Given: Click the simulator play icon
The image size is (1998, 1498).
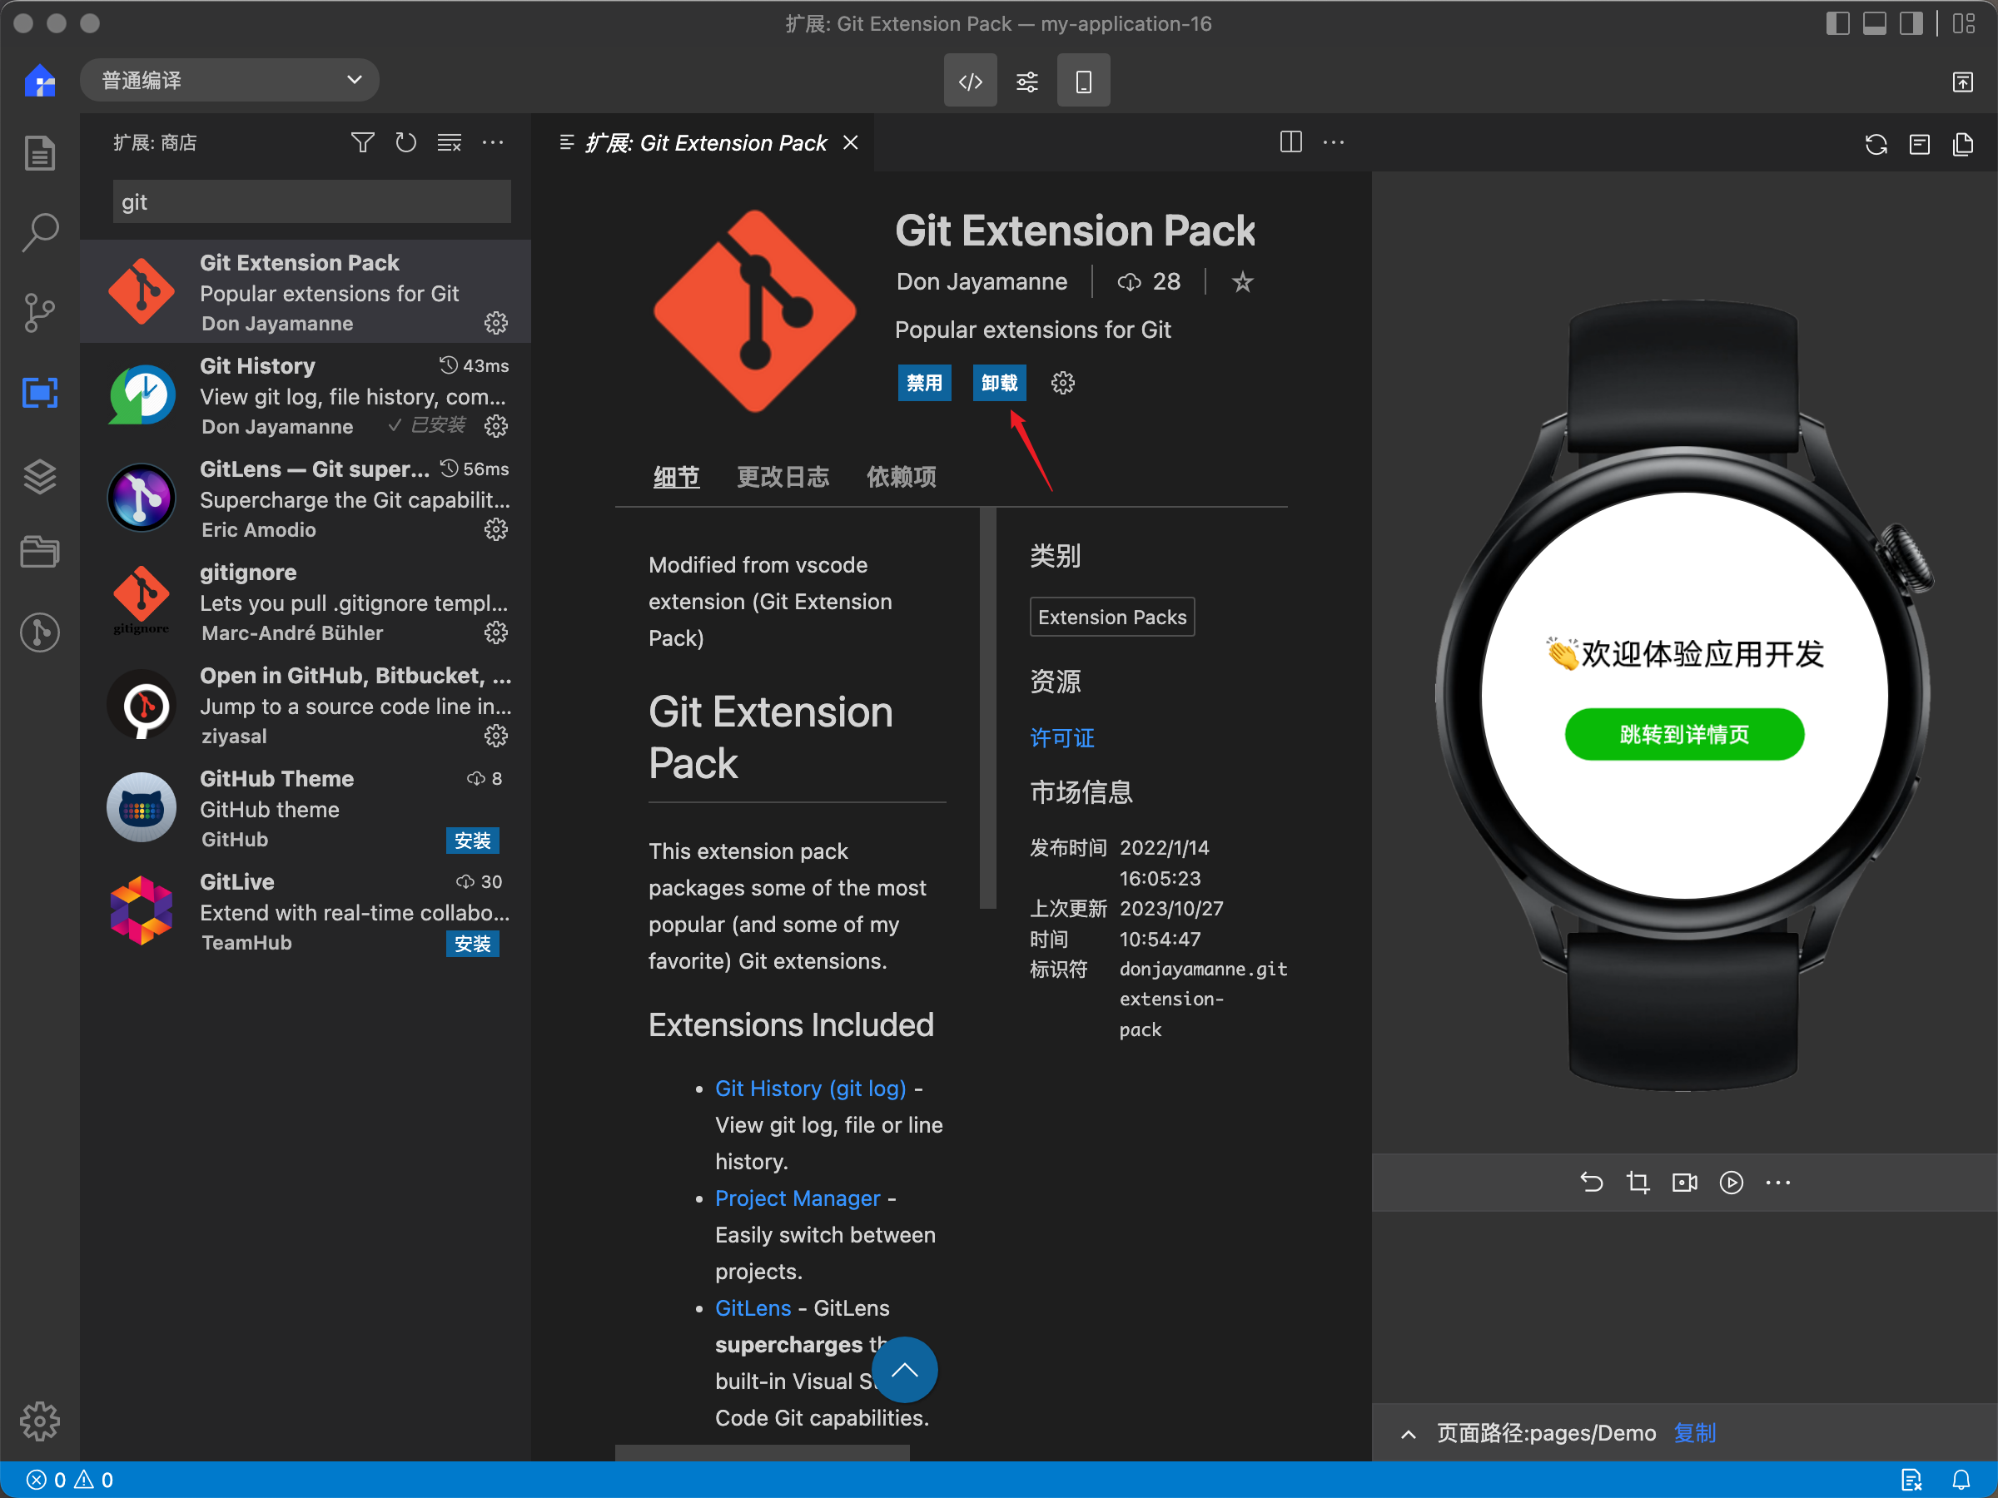Looking at the screenshot, I should coord(1731,1182).
